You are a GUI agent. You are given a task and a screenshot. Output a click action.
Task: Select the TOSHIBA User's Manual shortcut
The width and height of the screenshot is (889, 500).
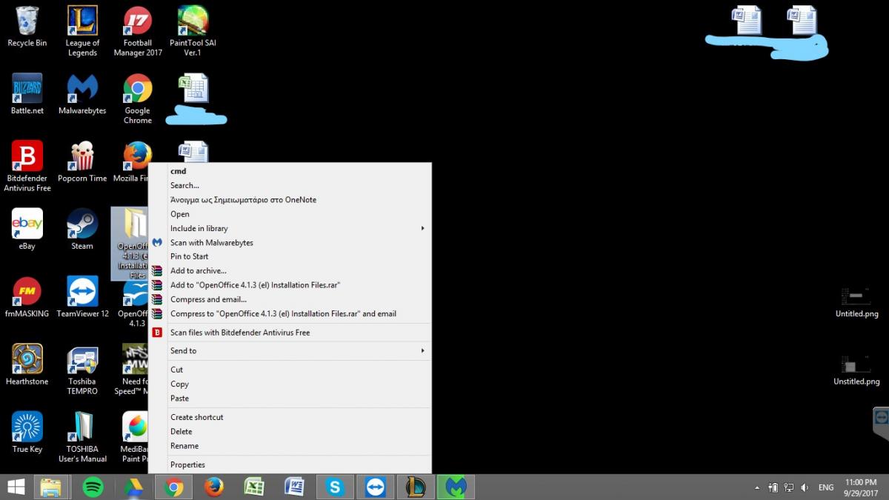tap(82, 437)
